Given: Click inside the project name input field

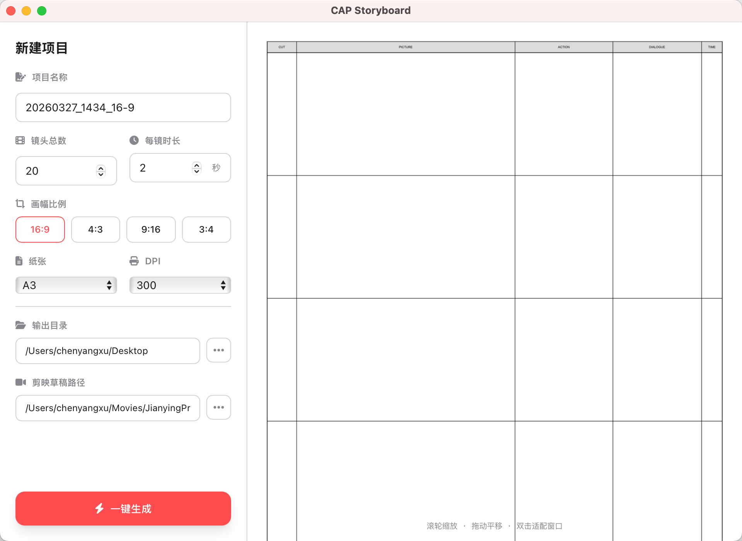Looking at the screenshot, I should pyautogui.click(x=123, y=107).
